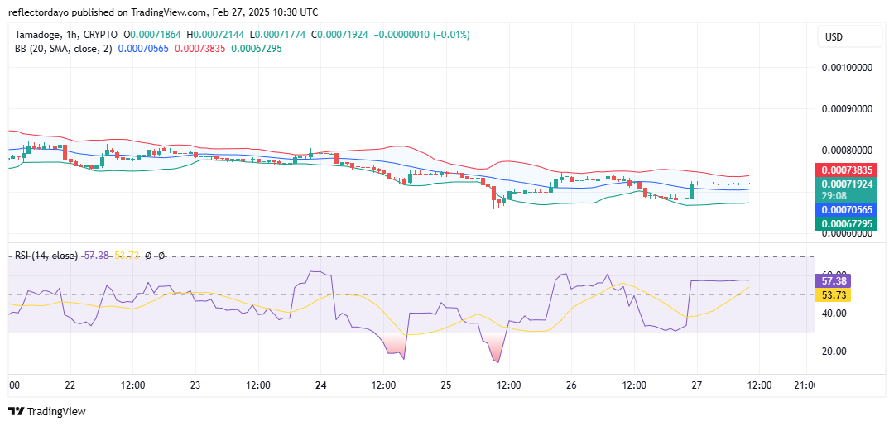Click the 40.00 RSI axis label
894x426 pixels.
coord(833,314)
